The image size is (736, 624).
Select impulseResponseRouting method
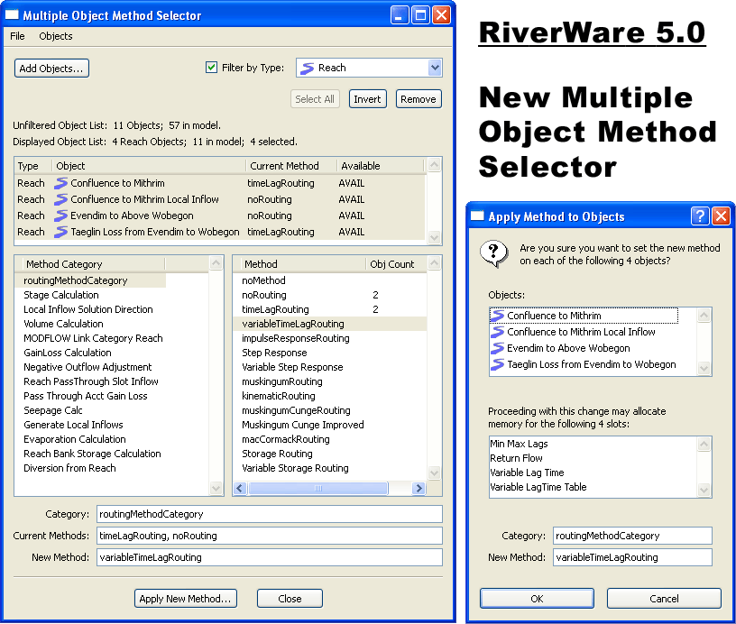coord(296,338)
